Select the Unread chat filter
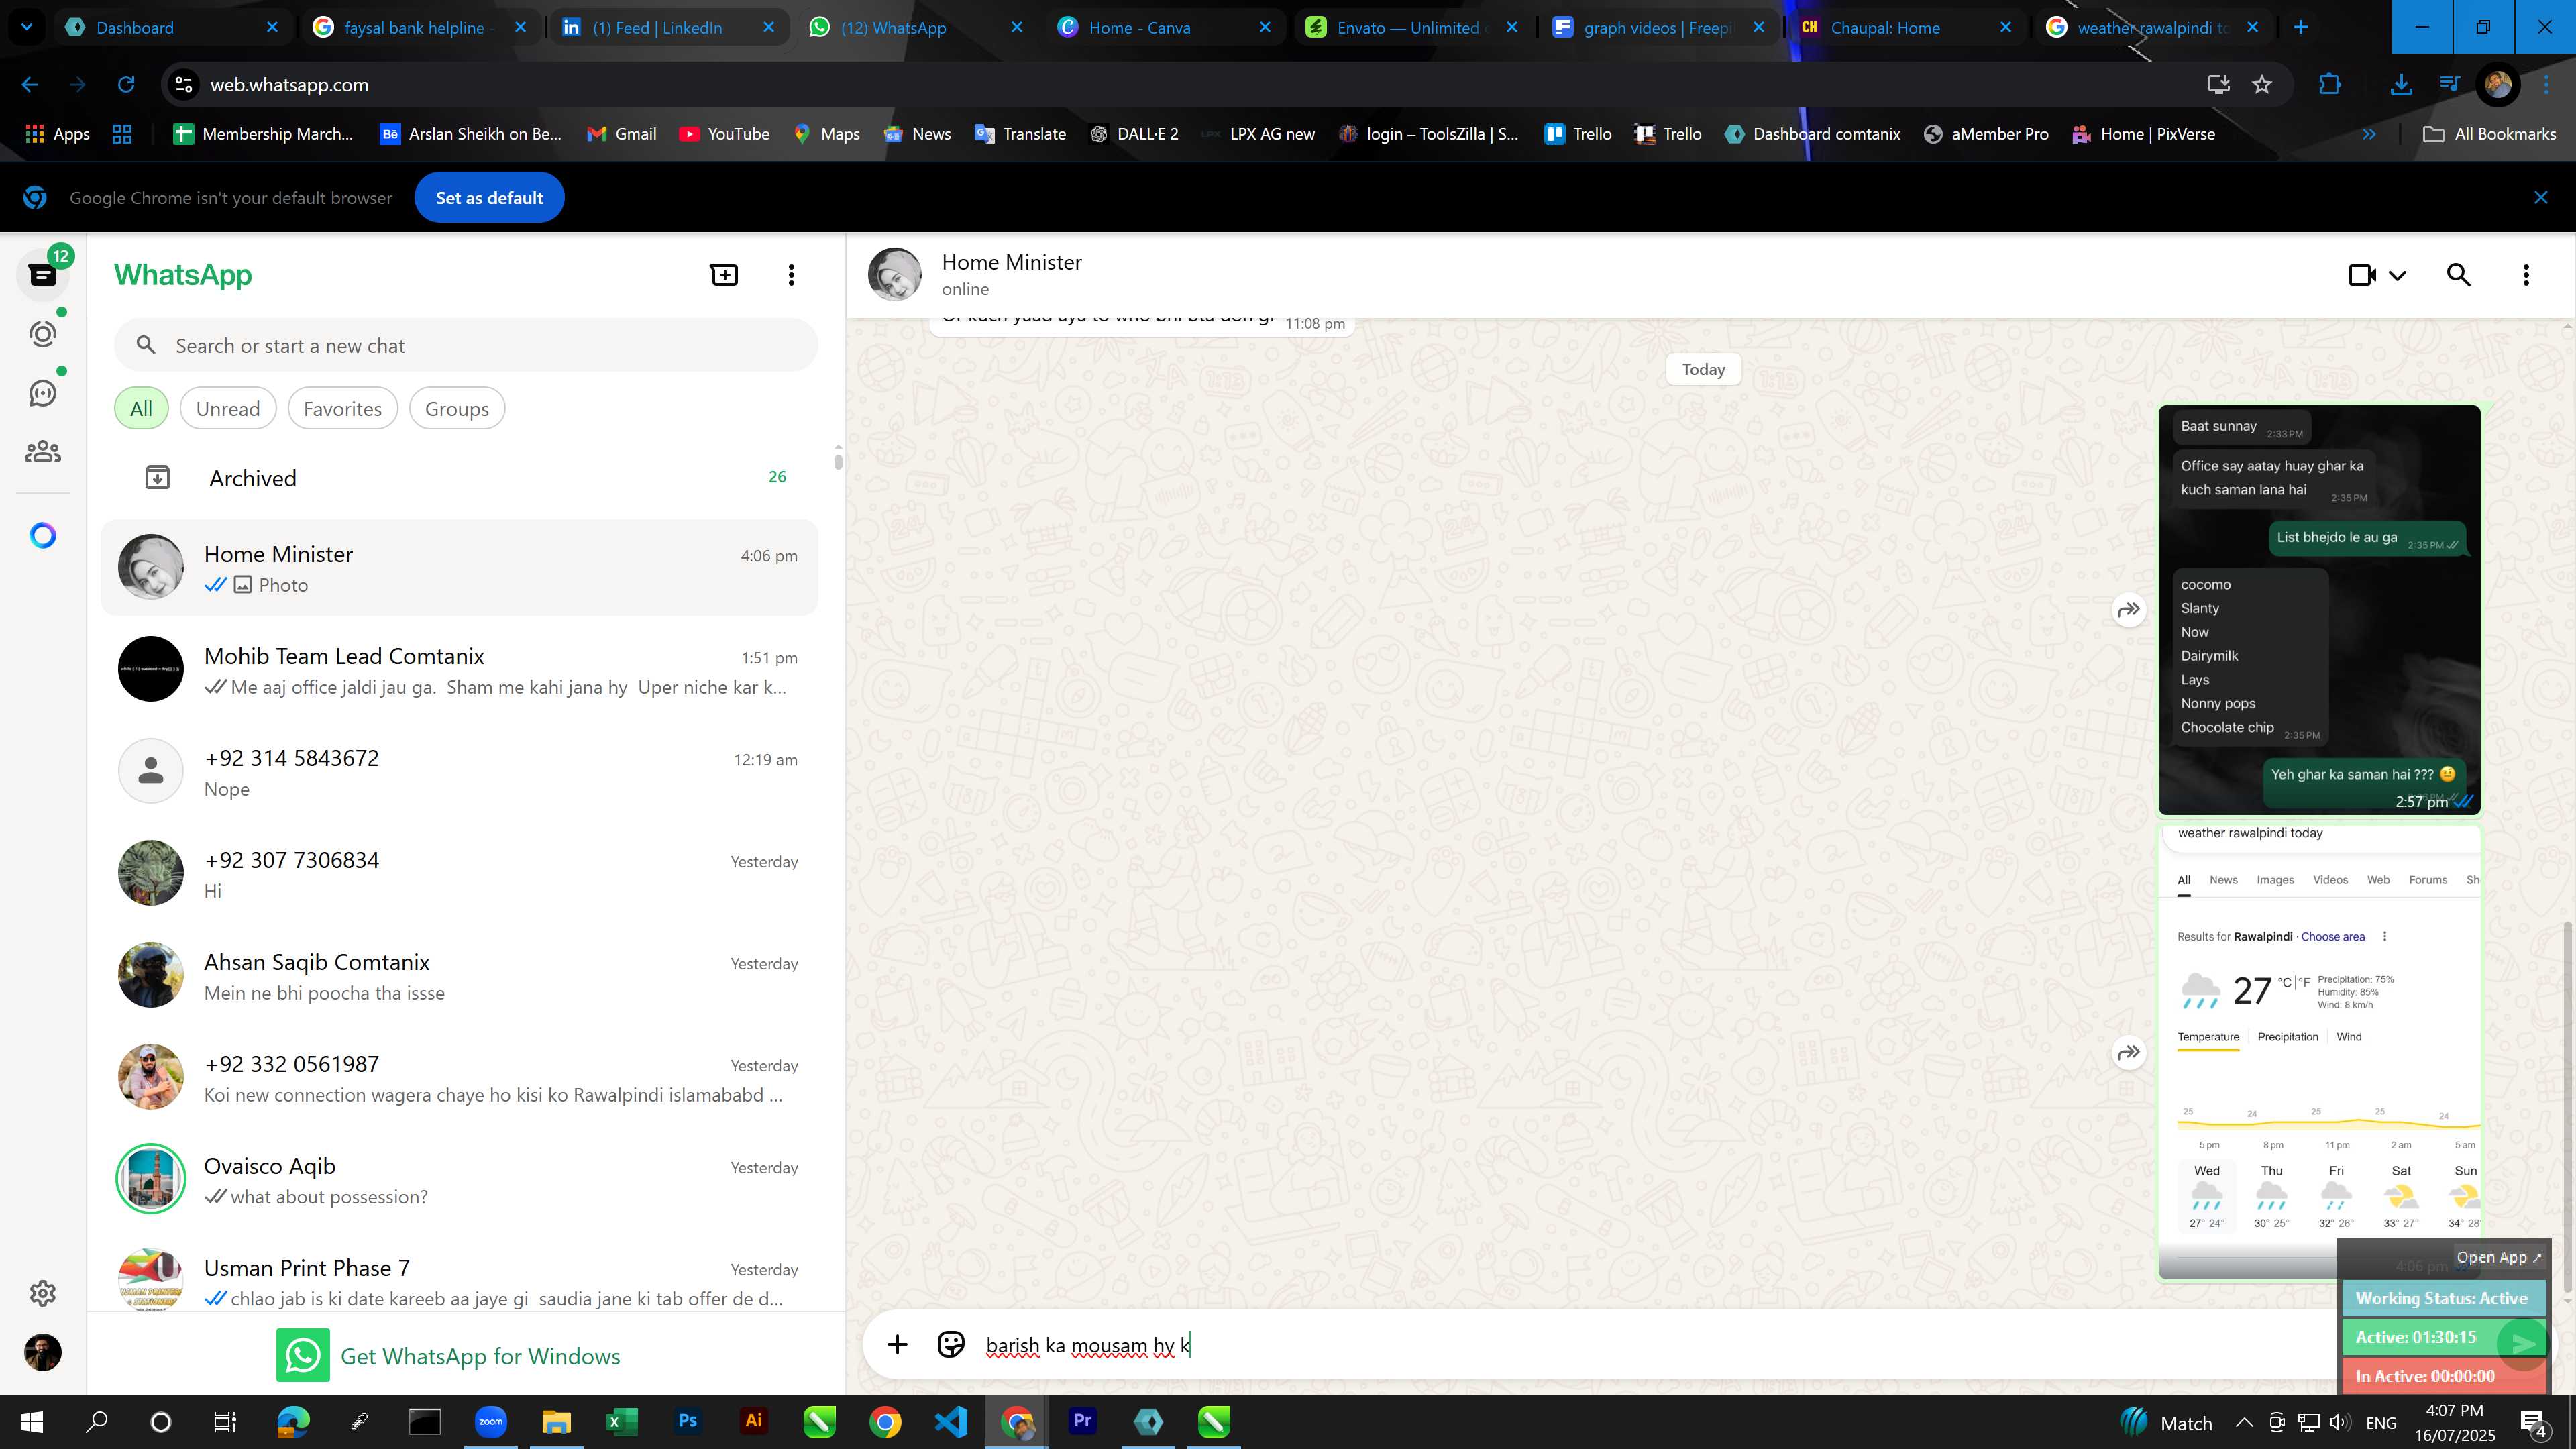The image size is (2576, 1449). (228, 409)
